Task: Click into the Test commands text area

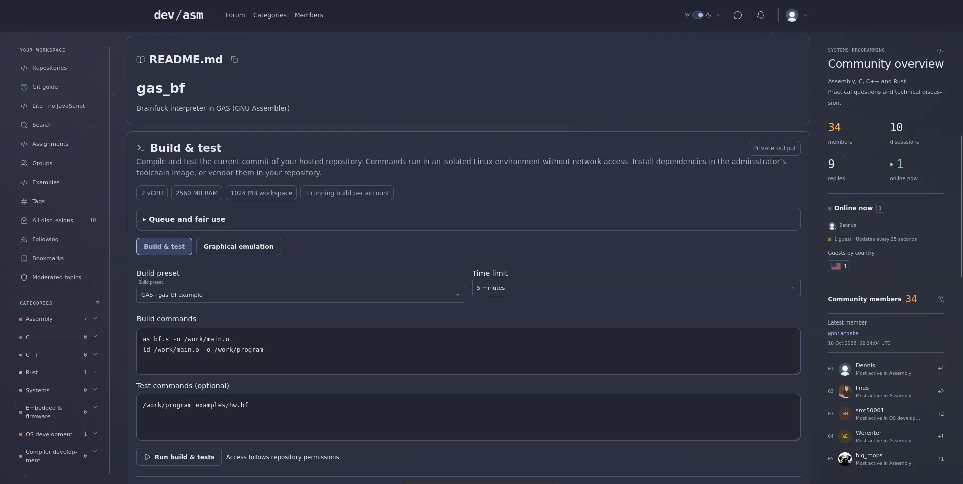Action: (x=468, y=417)
